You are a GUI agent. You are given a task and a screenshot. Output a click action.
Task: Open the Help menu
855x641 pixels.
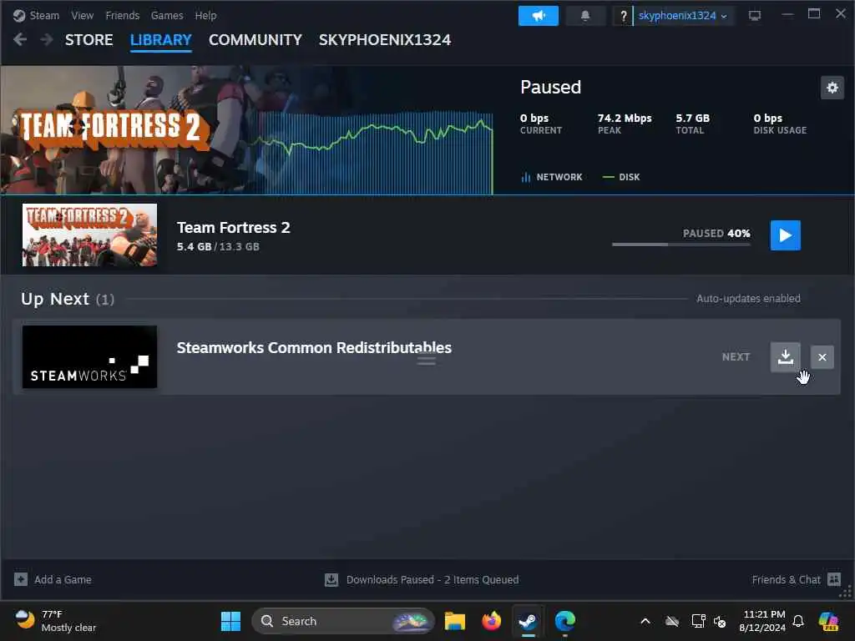click(205, 16)
